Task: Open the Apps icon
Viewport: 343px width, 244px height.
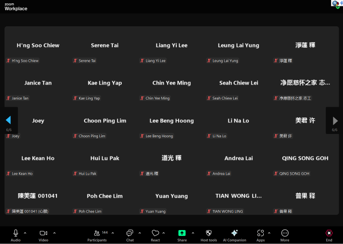Action: (260, 233)
